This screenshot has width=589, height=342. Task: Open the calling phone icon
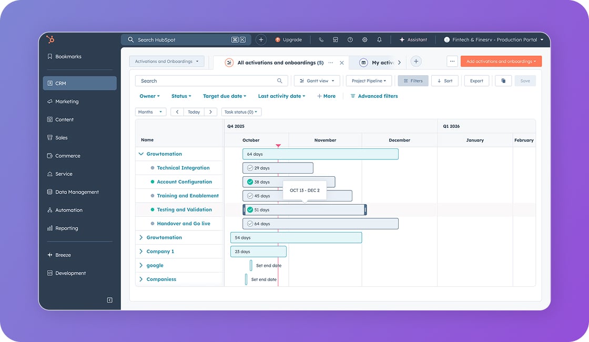(x=321, y=40)
